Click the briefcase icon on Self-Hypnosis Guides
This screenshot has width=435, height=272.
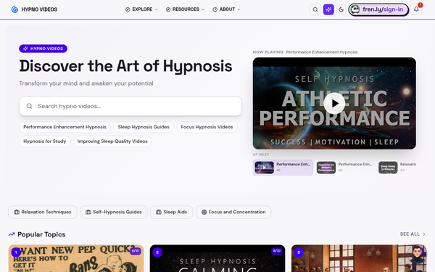coord(88,212)
